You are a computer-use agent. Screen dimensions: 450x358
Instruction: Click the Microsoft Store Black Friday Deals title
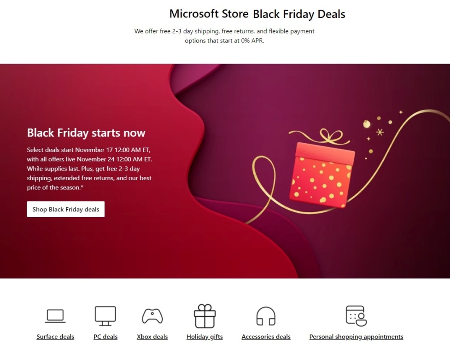257,14
